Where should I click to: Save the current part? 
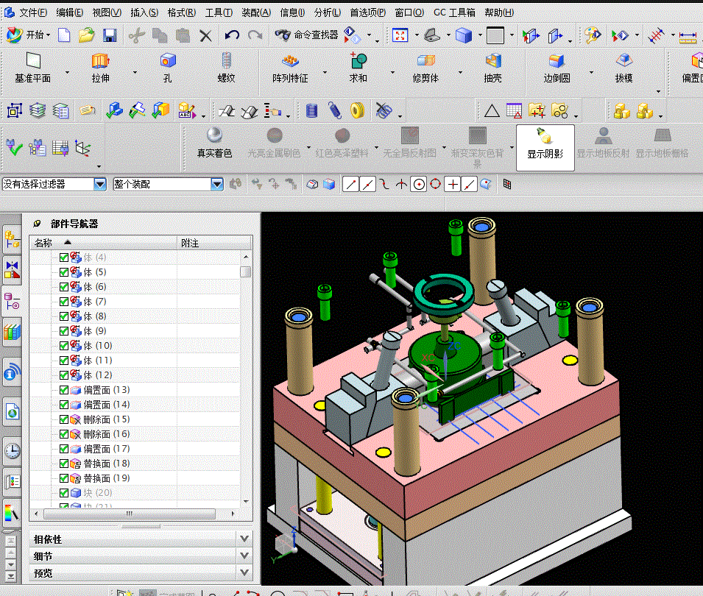point(110,35)
